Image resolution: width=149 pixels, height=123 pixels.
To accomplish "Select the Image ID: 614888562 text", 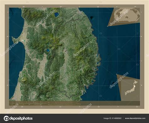I will click(113, 118).
